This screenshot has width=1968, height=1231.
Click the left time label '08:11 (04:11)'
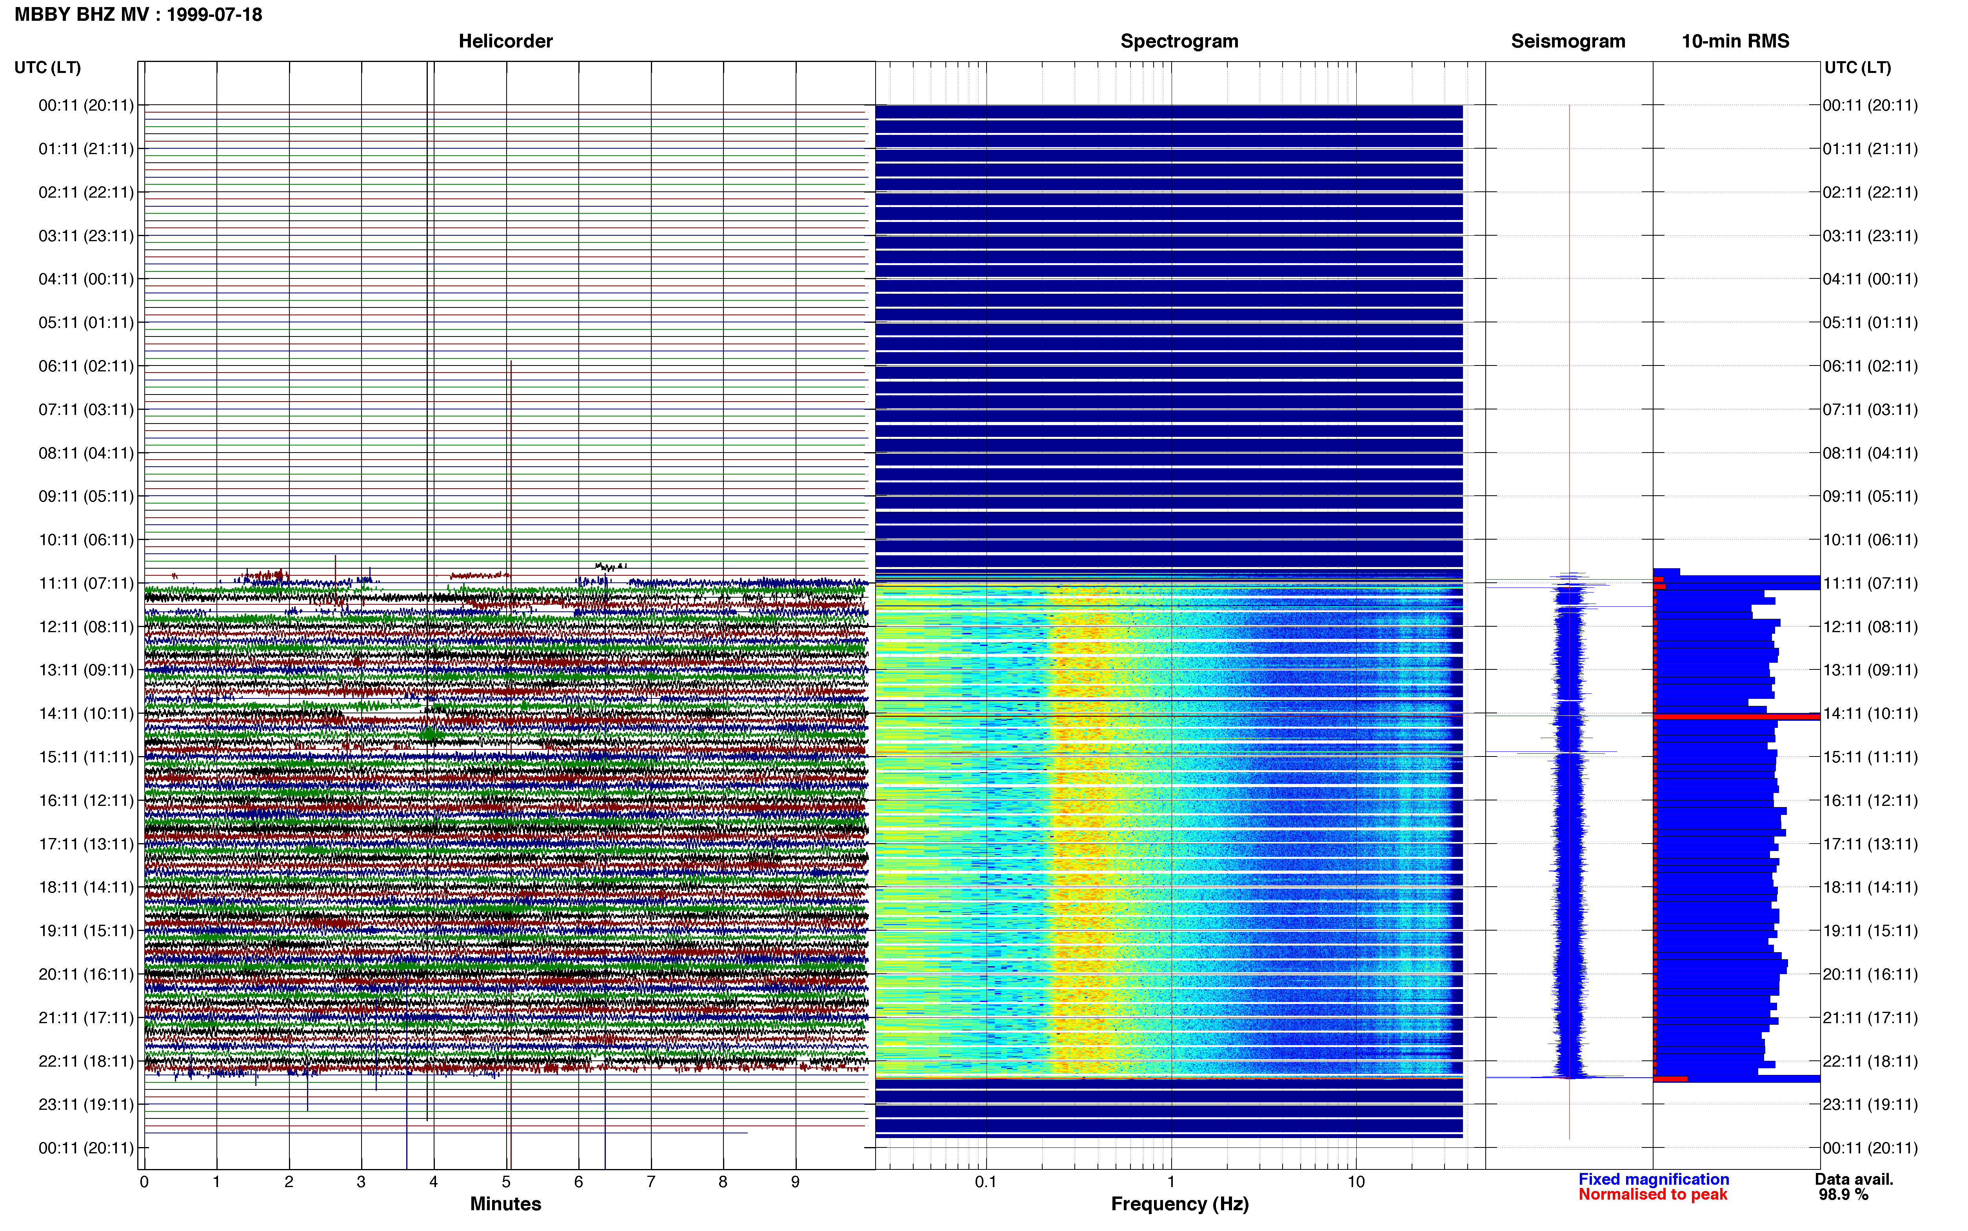click(x=86, y=453)
